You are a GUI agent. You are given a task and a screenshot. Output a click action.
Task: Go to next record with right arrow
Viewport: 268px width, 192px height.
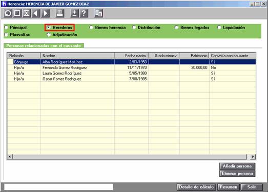click(46, 13)
